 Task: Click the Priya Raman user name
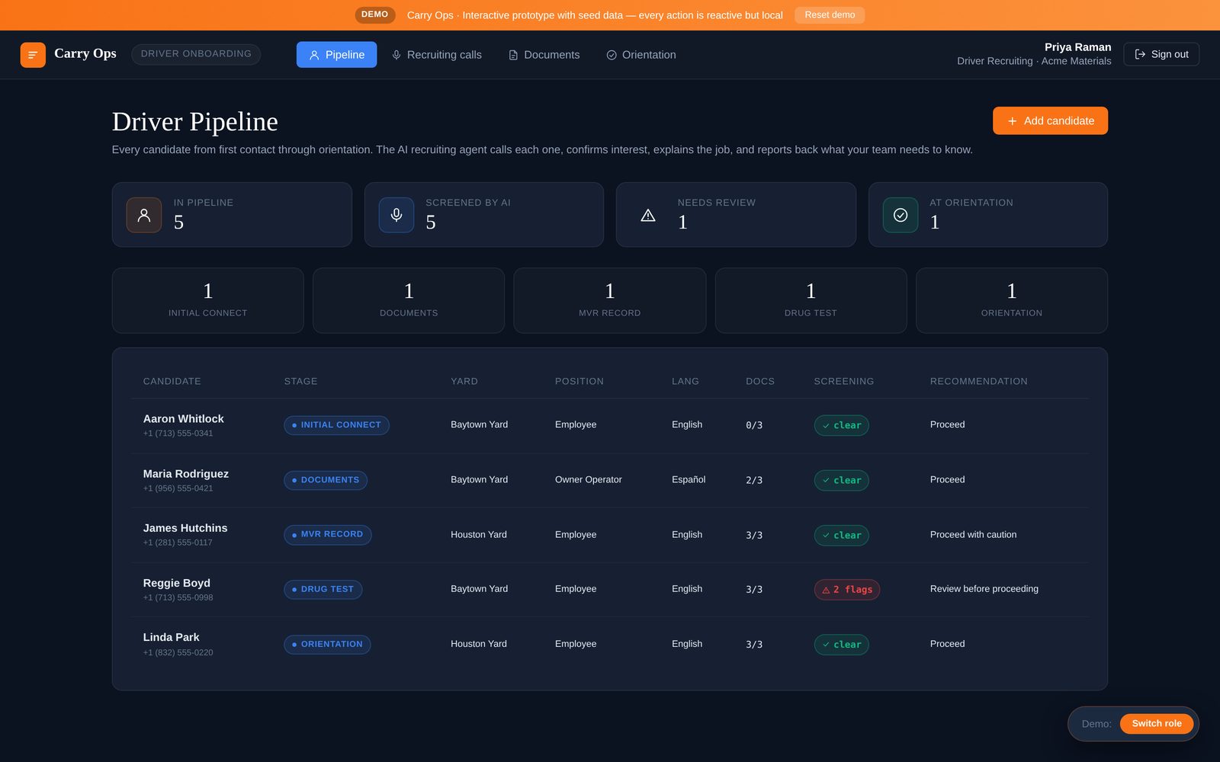(1077, 47)
